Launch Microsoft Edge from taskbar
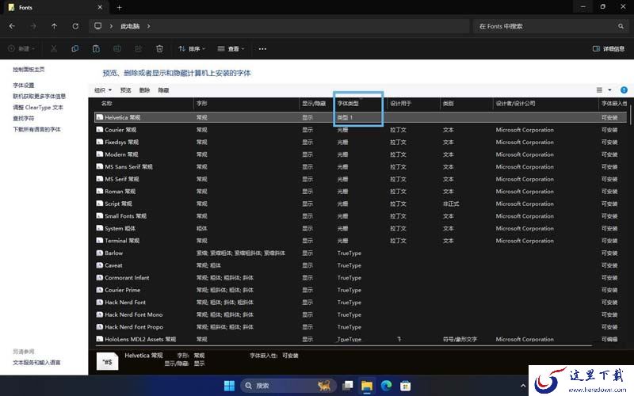 click(386, 386)
